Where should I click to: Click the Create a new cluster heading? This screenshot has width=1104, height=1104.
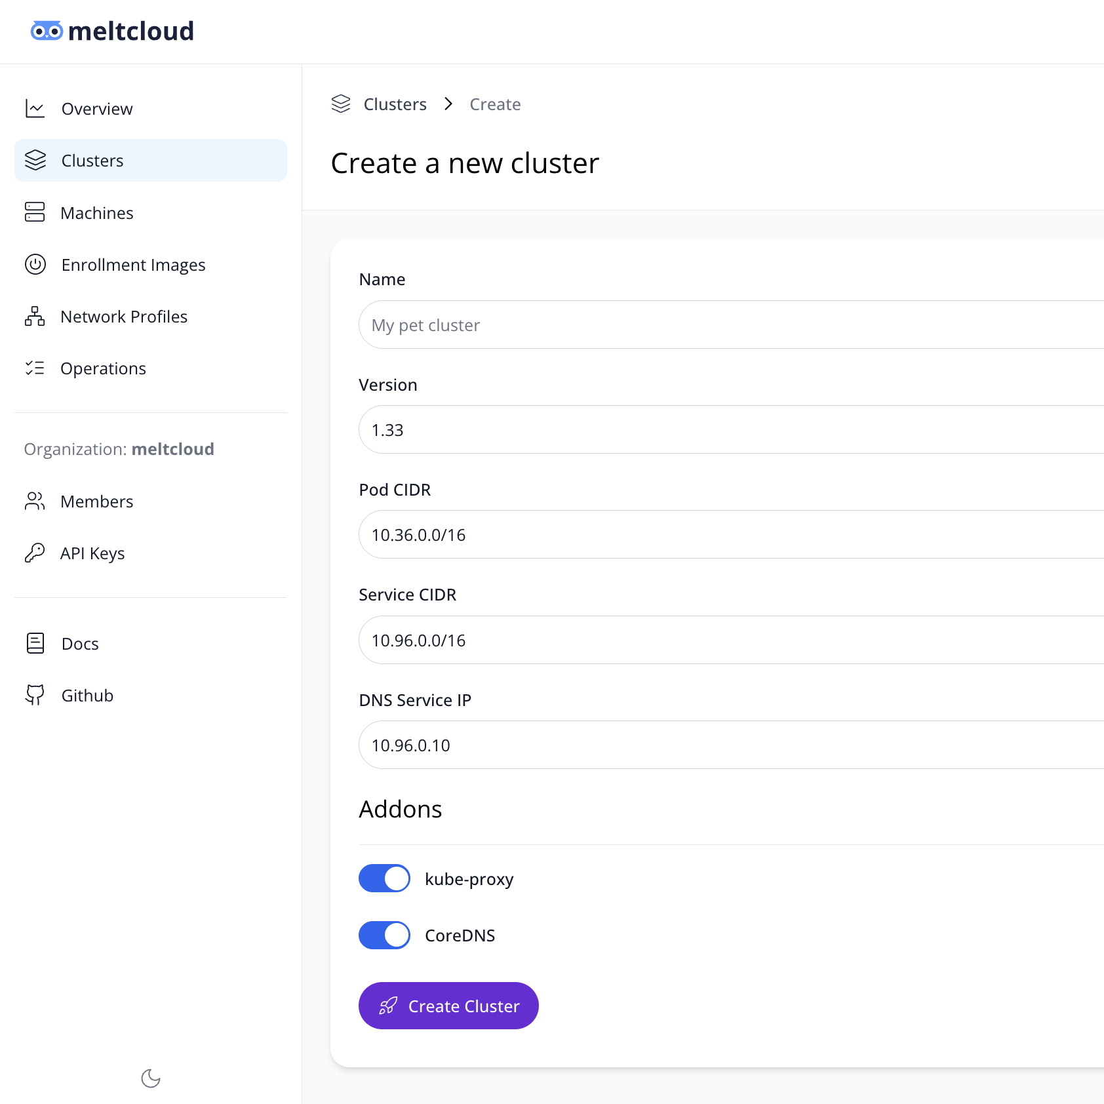[465, 163]
